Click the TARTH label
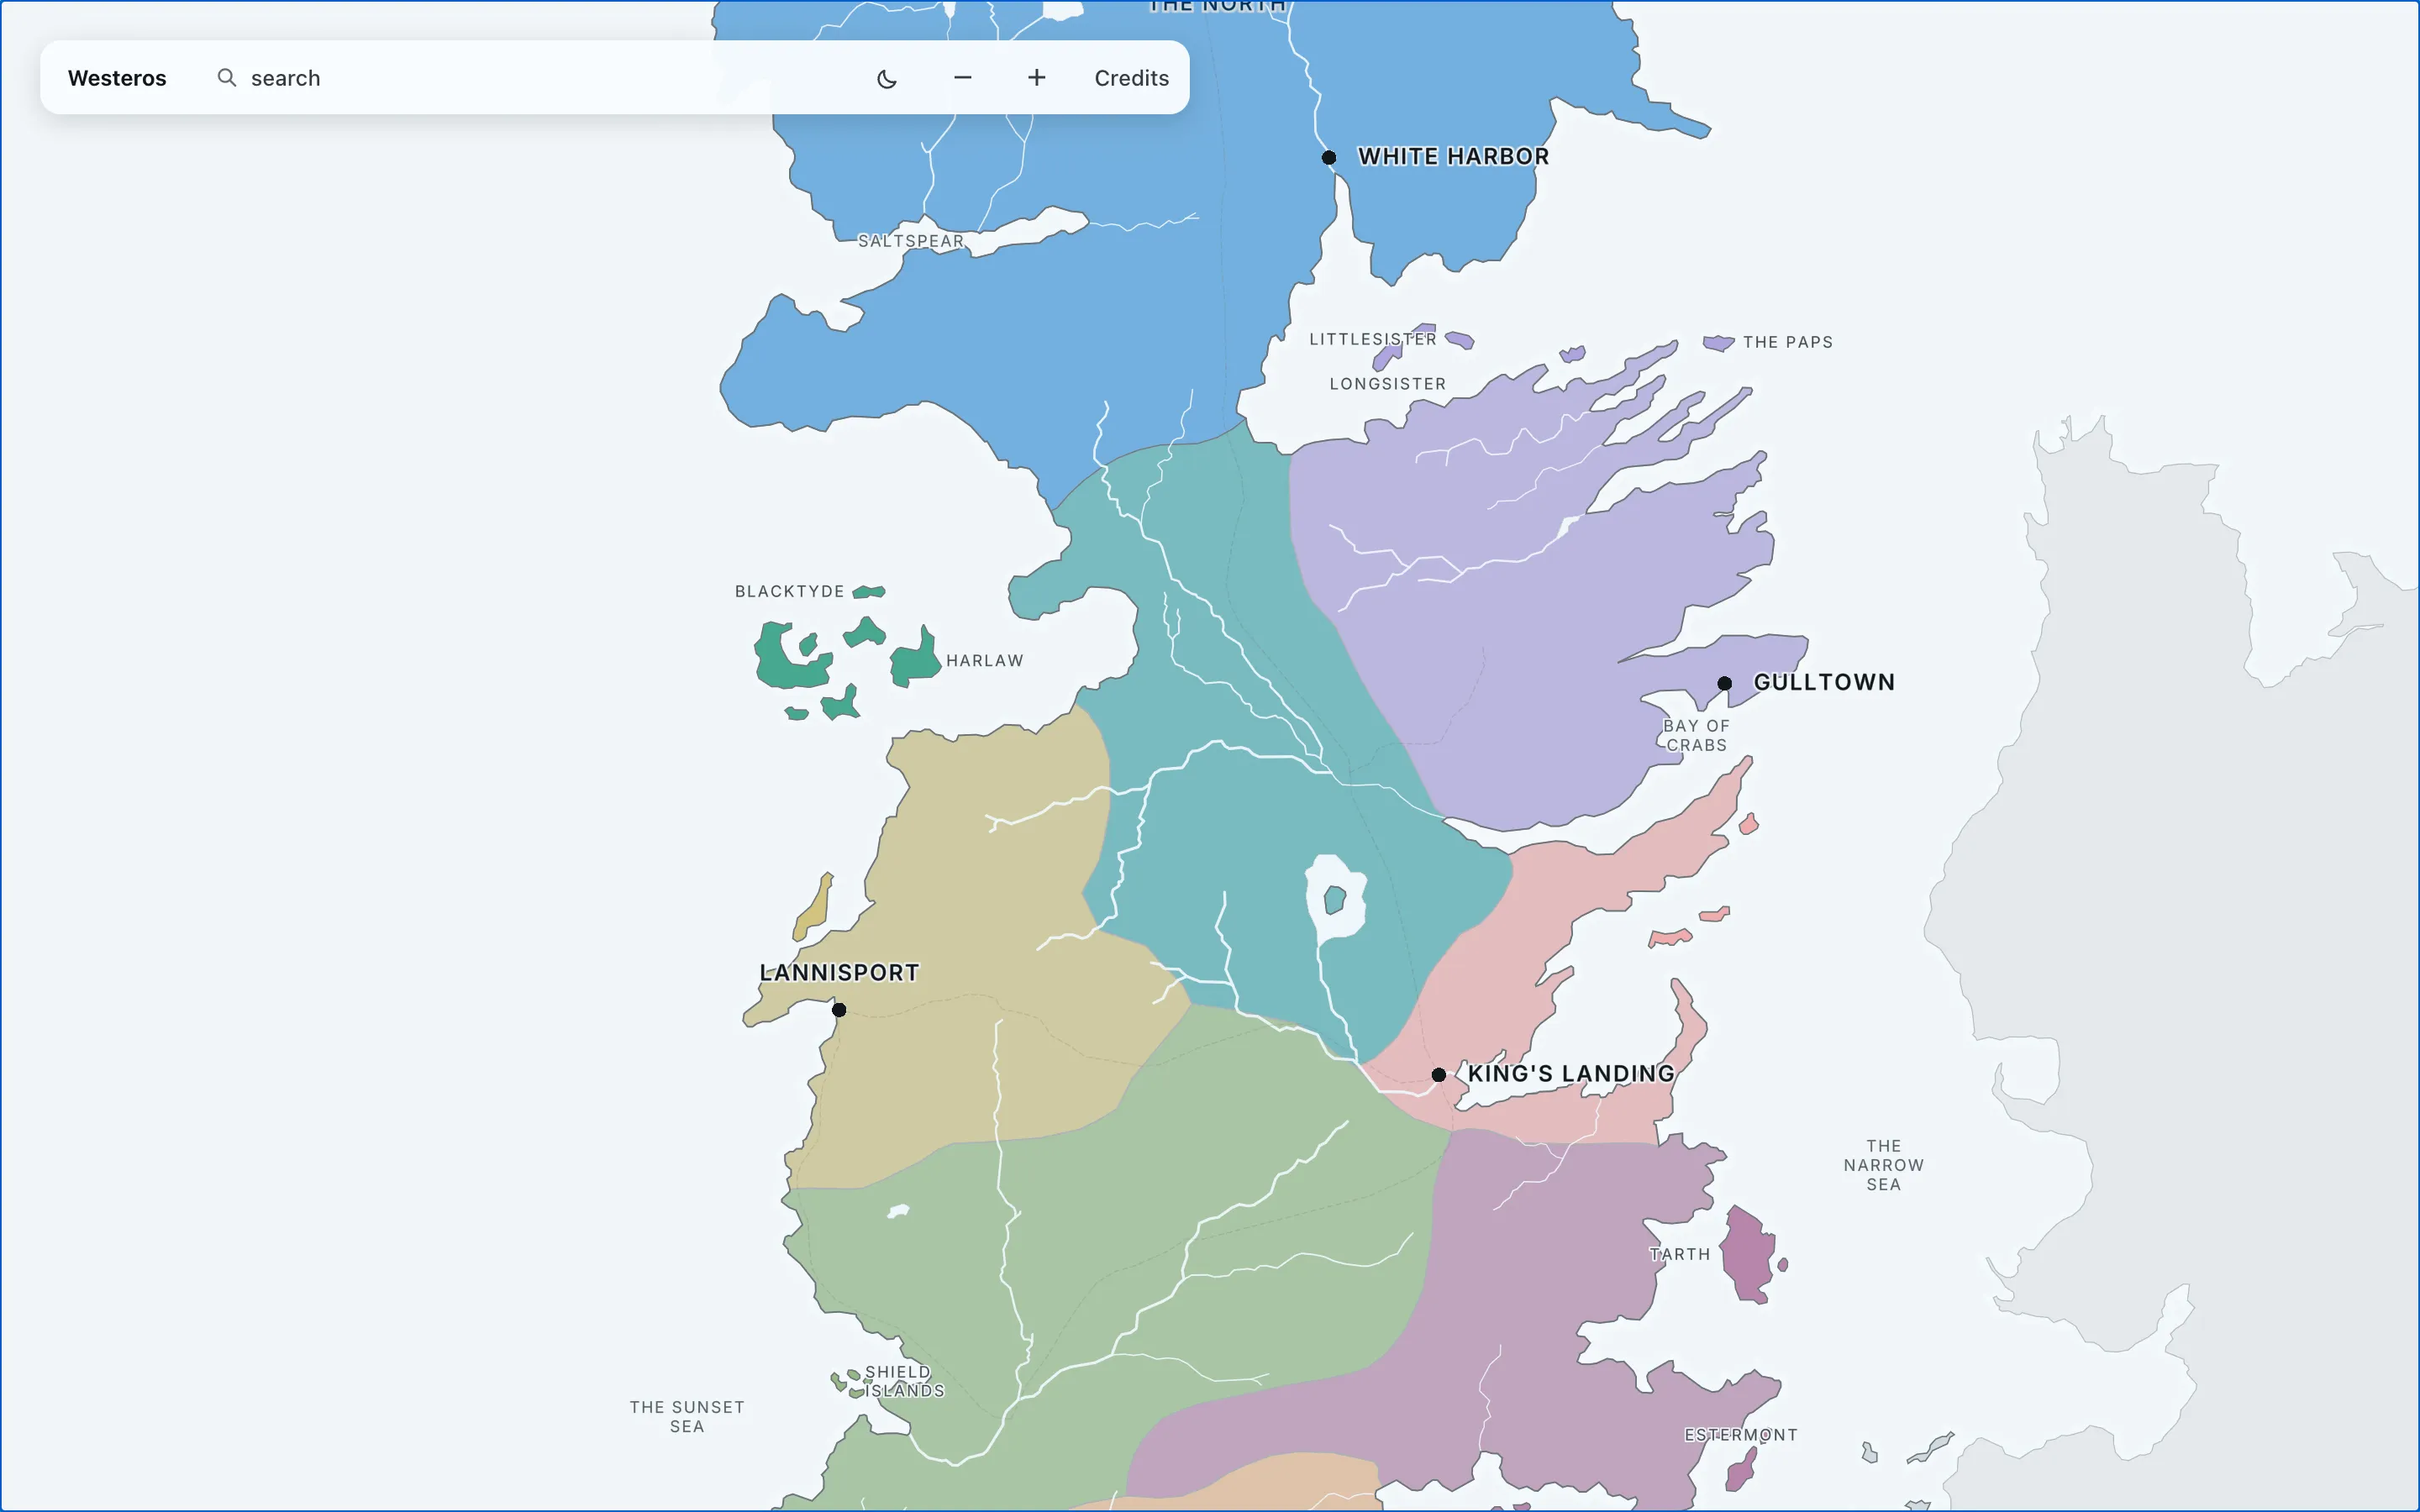 click(x=1679, y=1254)
